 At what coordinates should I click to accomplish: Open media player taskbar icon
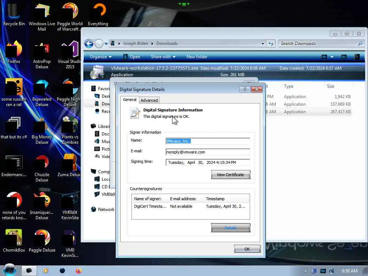(46, 271)
